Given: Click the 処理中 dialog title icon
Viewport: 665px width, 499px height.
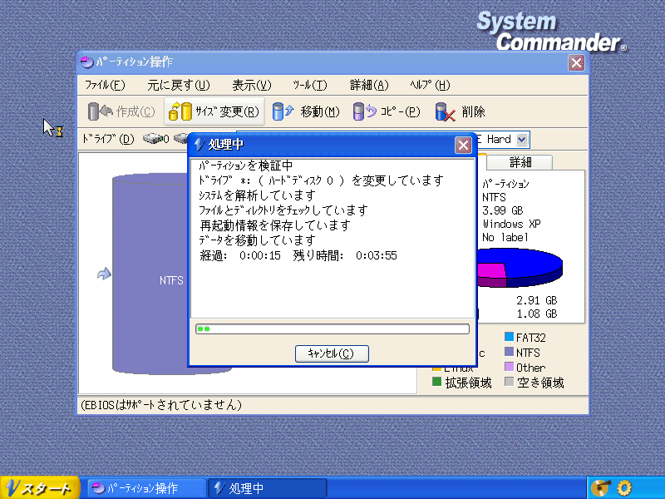Looking at the screenshot, I should coord(199,145).
